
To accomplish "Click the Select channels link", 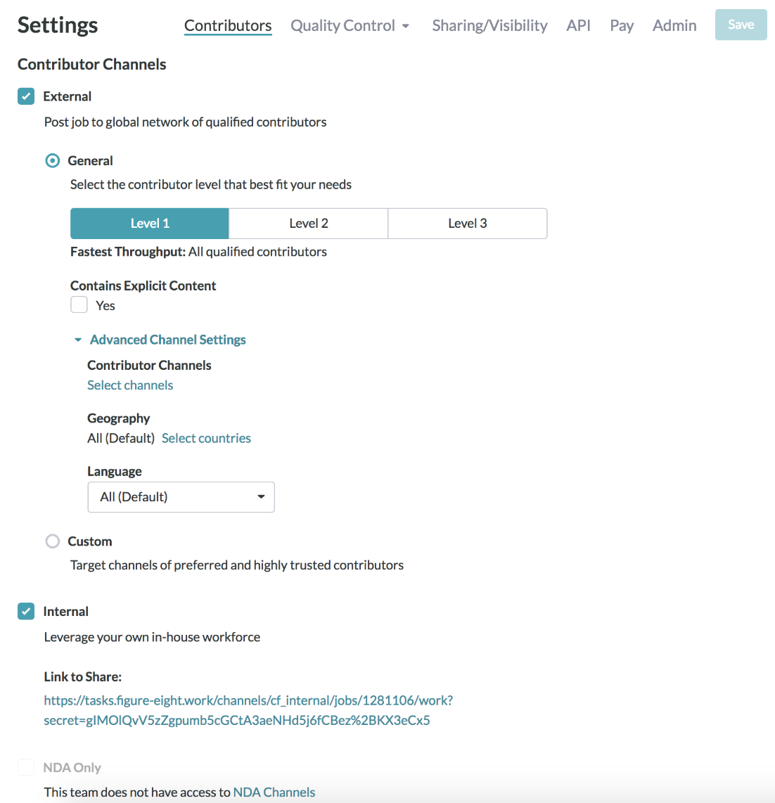I will (130, 385).
